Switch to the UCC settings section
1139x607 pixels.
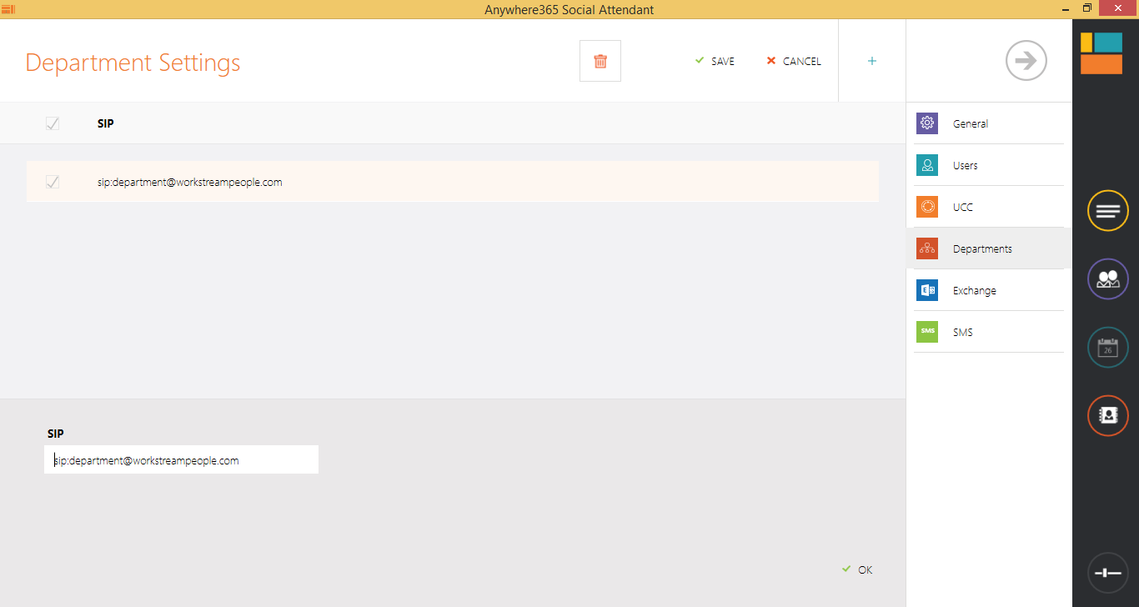(962, 207)
